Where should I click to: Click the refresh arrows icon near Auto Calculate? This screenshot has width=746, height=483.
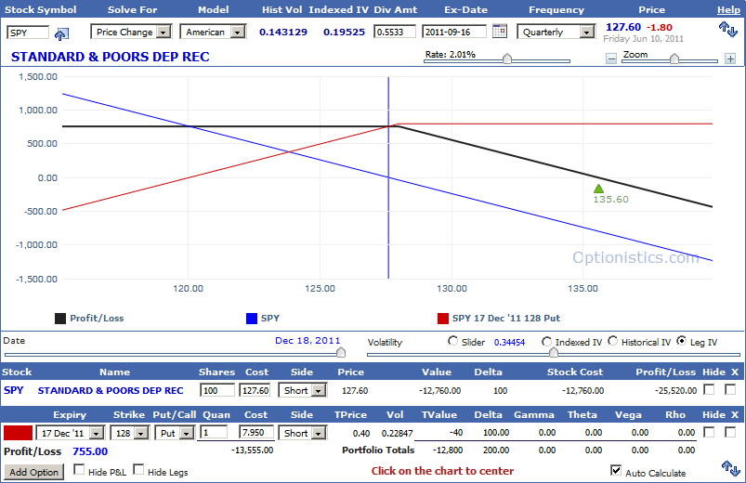(x=731, y=468)
